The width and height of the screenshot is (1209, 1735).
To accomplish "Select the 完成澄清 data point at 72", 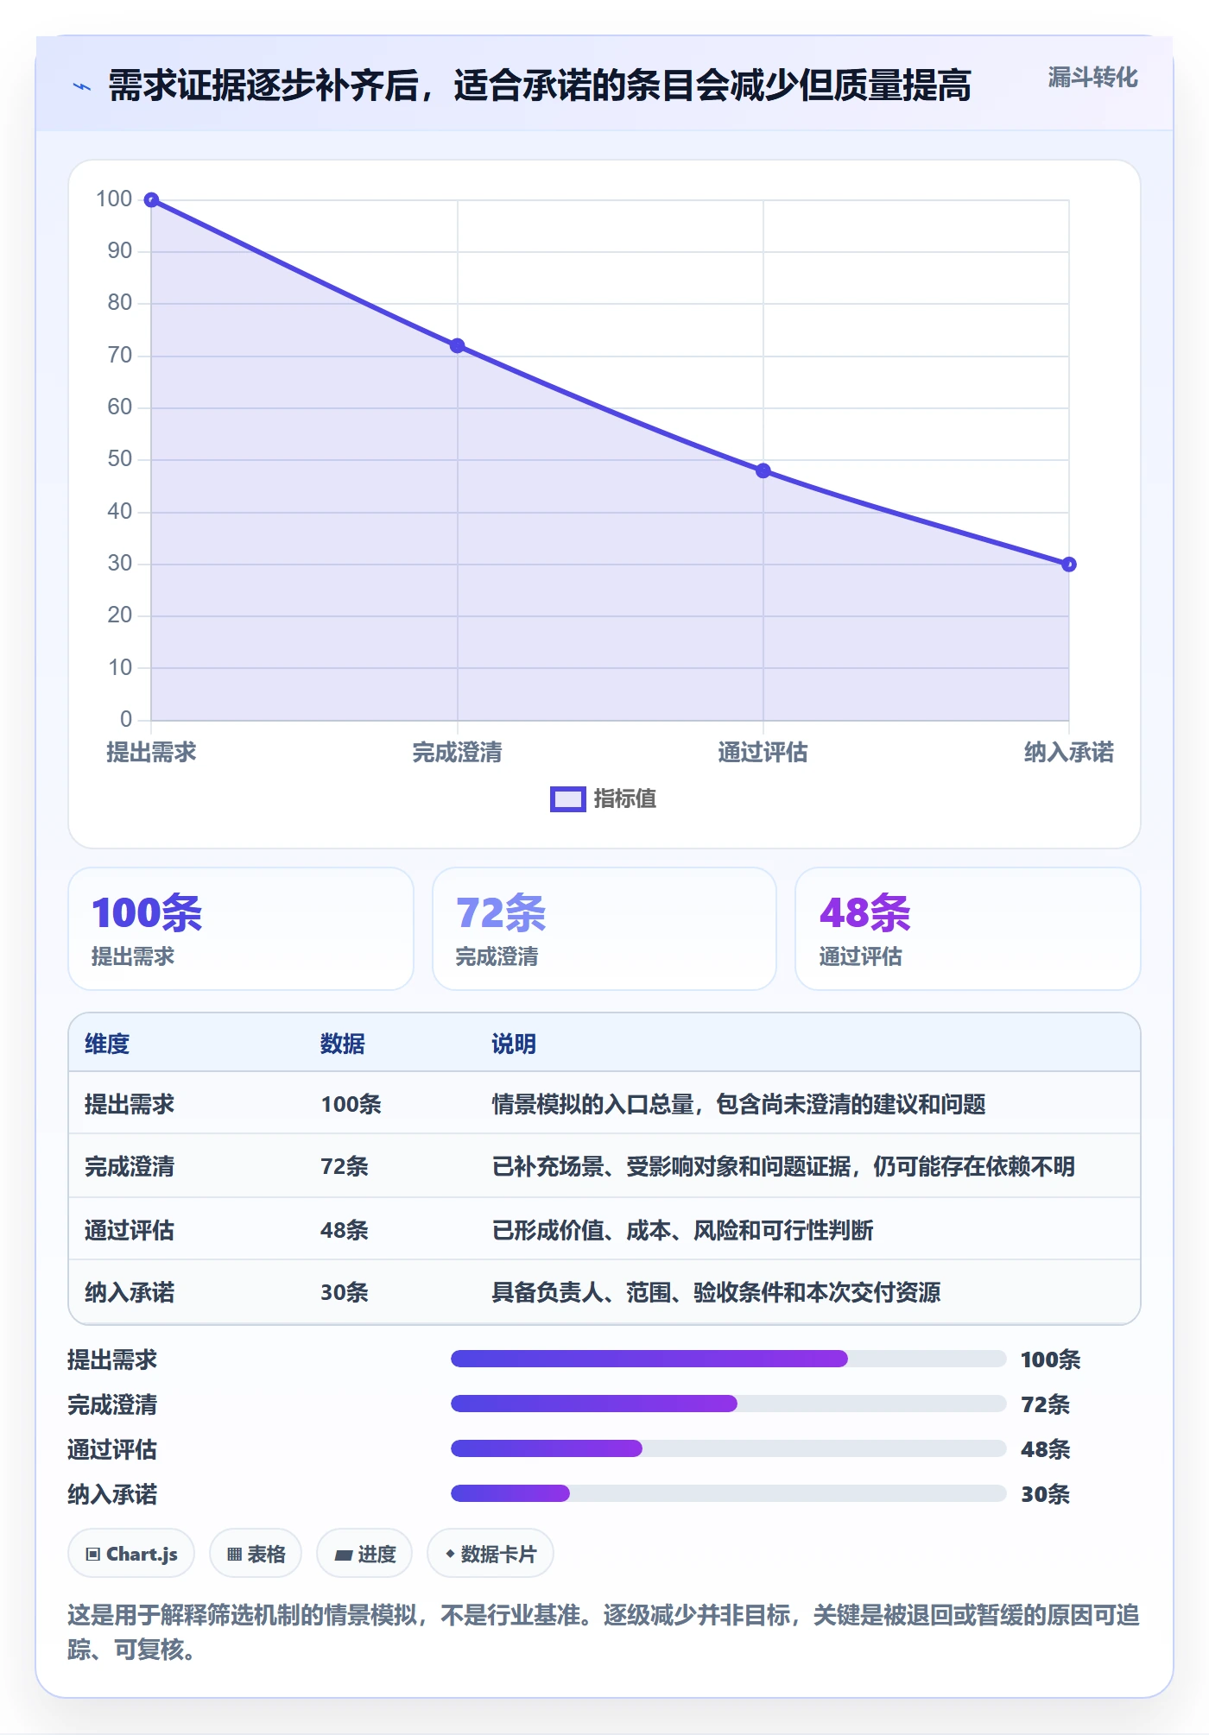I will click(x=458, y=346).
